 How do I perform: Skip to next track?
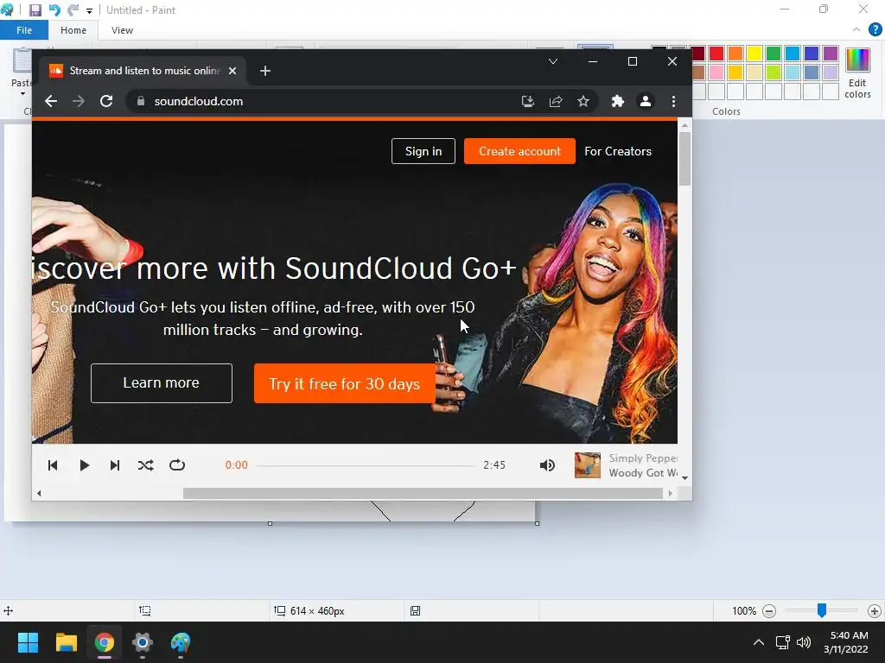tap(115, 465)
